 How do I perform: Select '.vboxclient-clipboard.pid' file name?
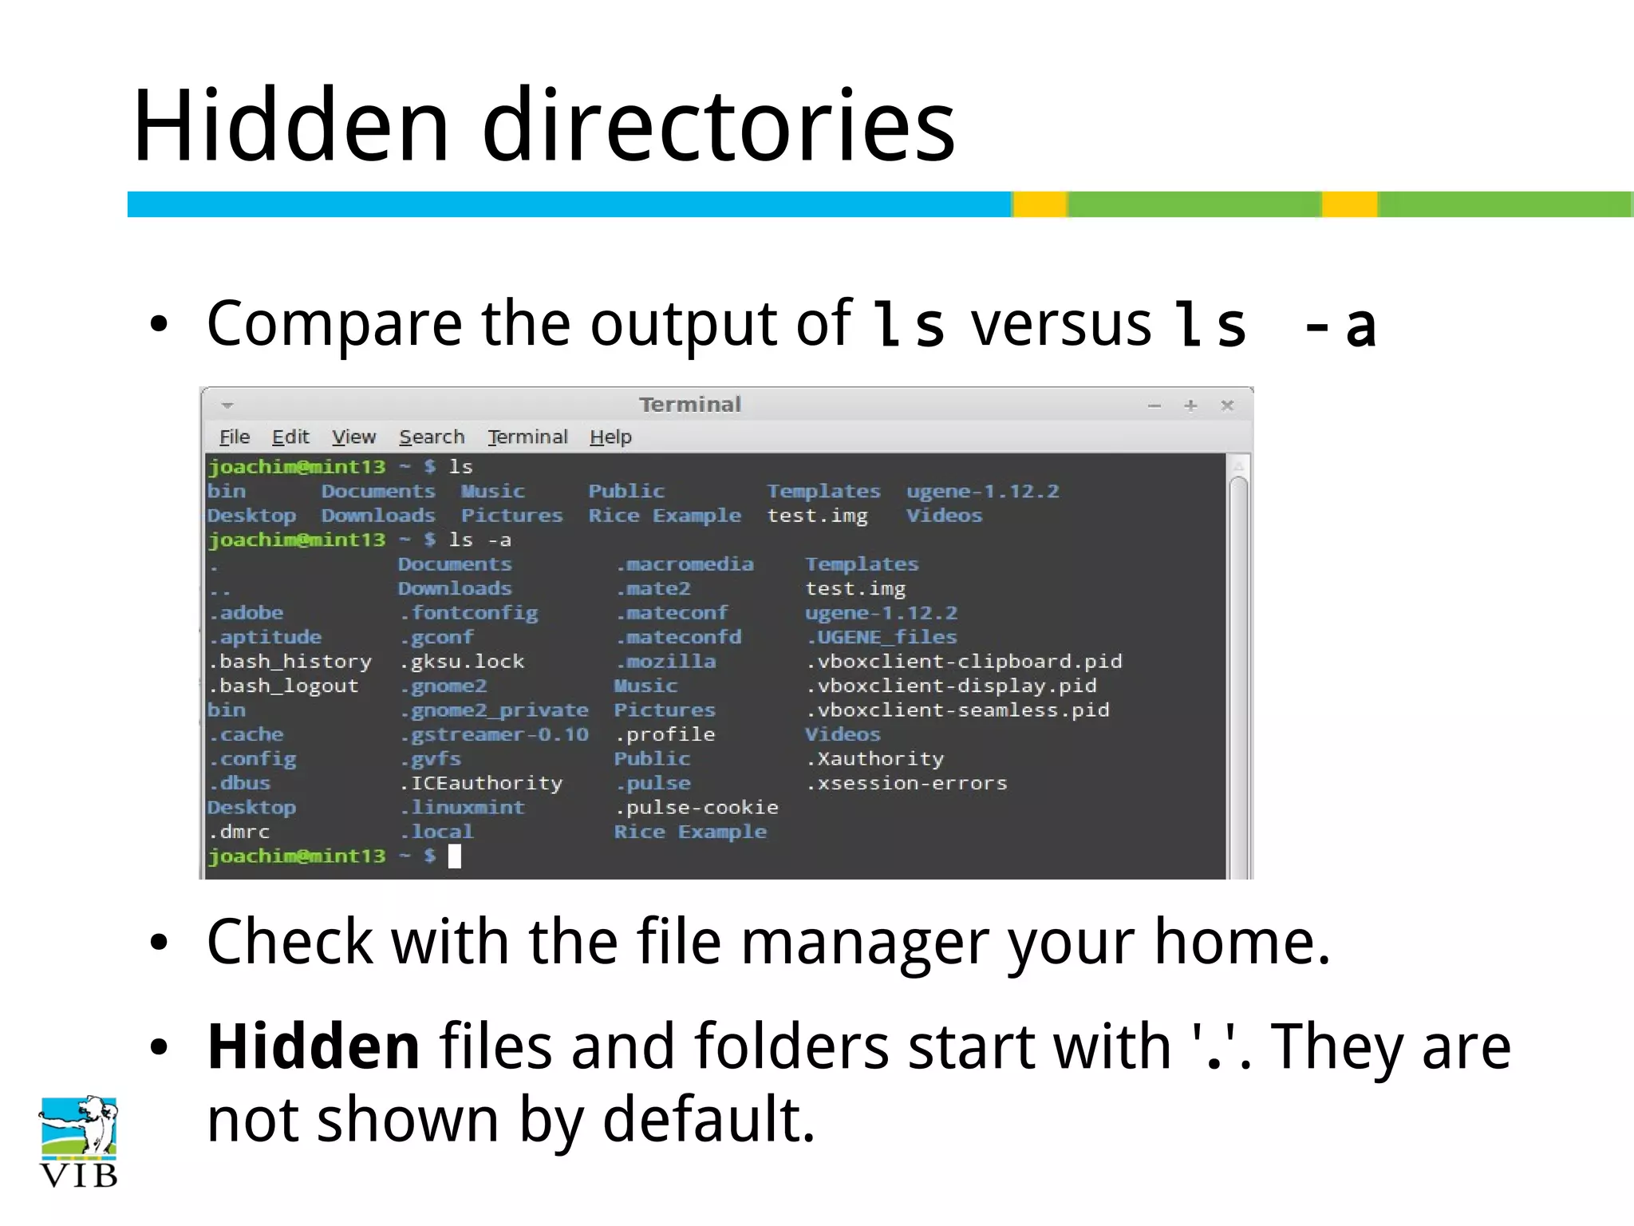click(965, 662)
